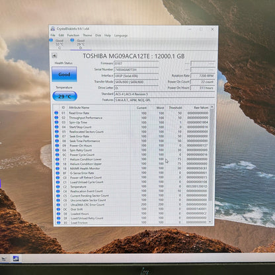Select the 'Loaded Hours' attribute name

(x=79, y=214)
